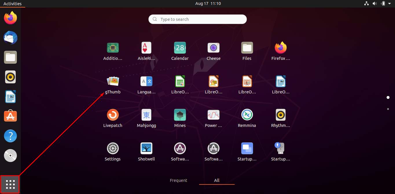Image resolution: width=395 pixels, height=194 pixels.
Task: Open the Calendar app
Action: pos(180,48)
